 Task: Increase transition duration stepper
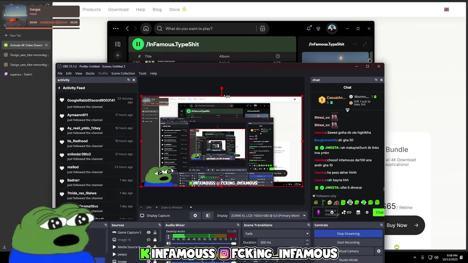click(x=307, y=241)
